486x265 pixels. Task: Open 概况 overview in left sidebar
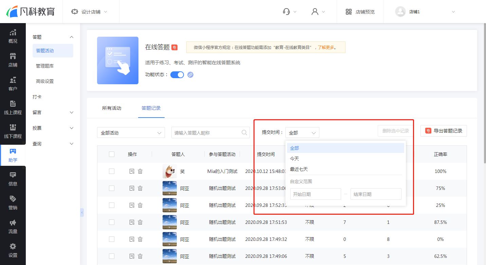[x=13, y=36]
